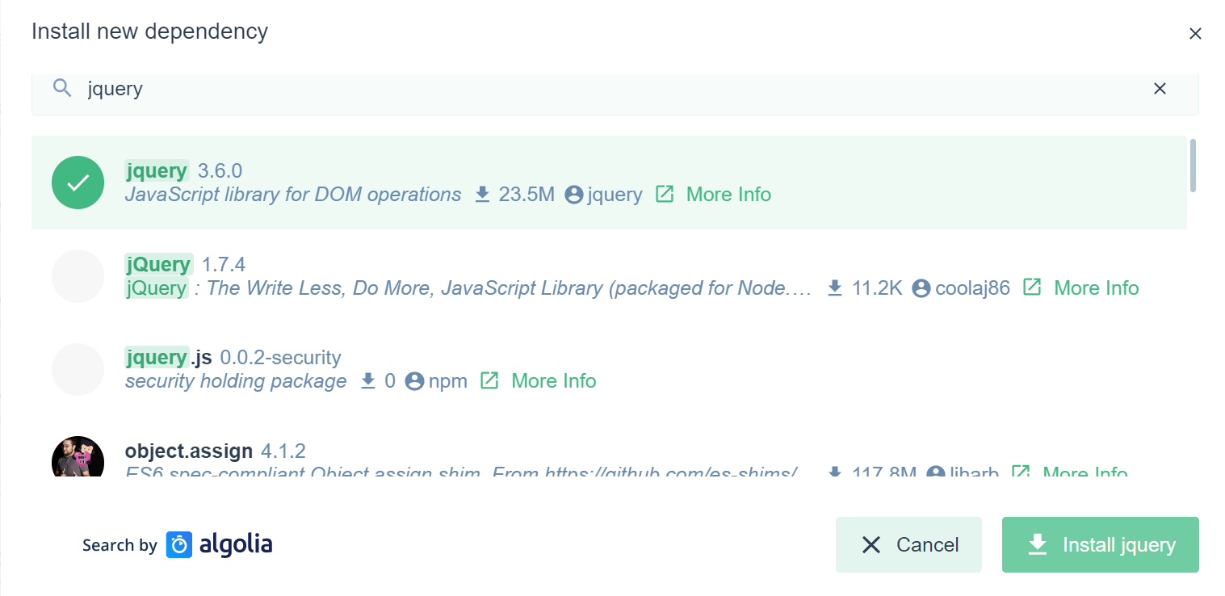Open More Info for jQuery 1.7.4
Image resolution: width=1225 pixels, height=596 pixels.
[1096, 288]
